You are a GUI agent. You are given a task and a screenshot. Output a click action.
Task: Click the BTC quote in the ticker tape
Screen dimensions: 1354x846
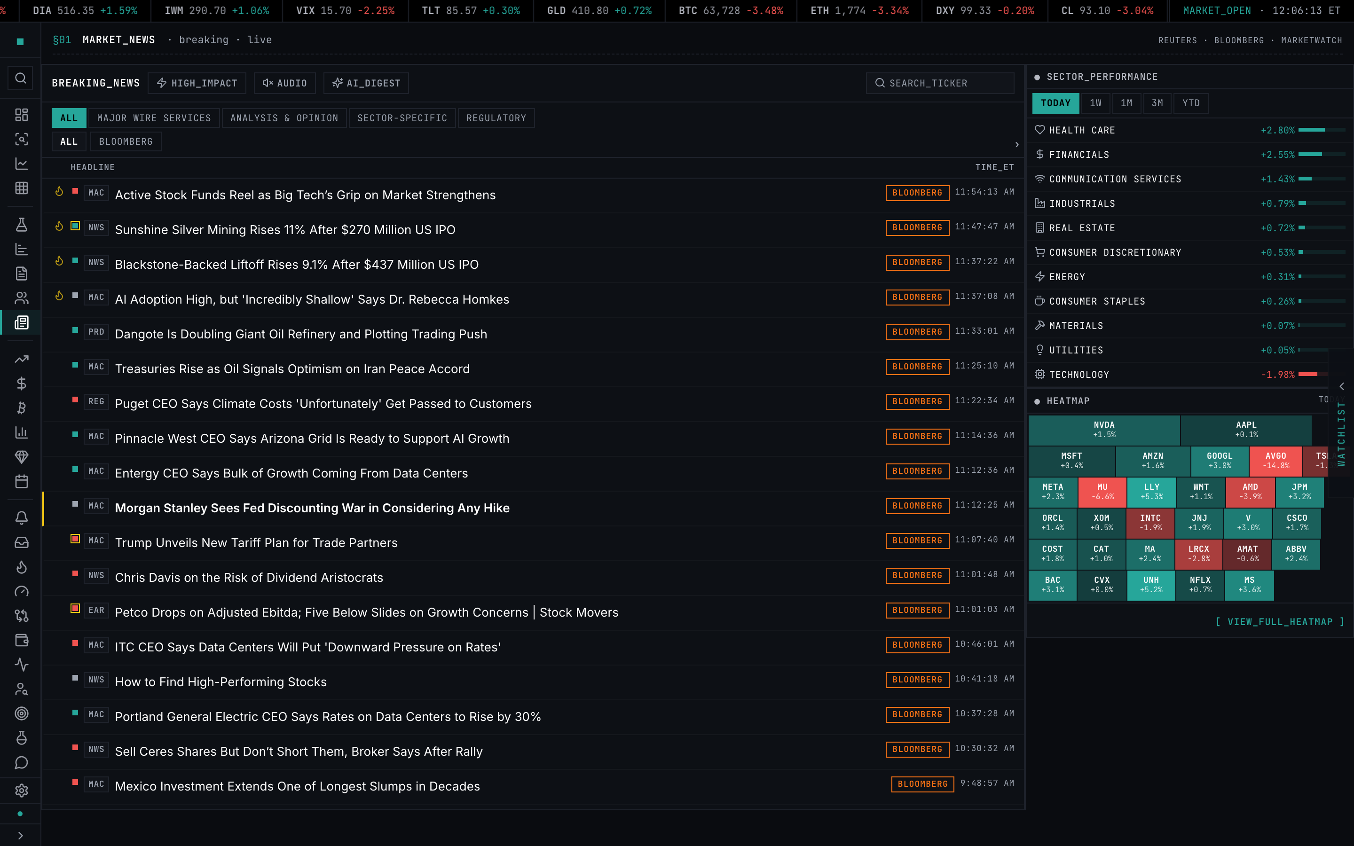click(x=731, y=11)
